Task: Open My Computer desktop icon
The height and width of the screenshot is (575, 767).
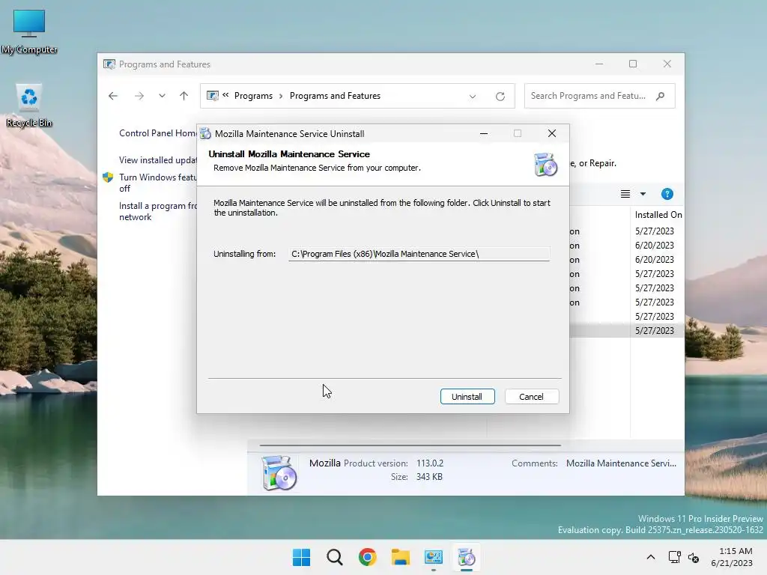Action: point(29,31)
